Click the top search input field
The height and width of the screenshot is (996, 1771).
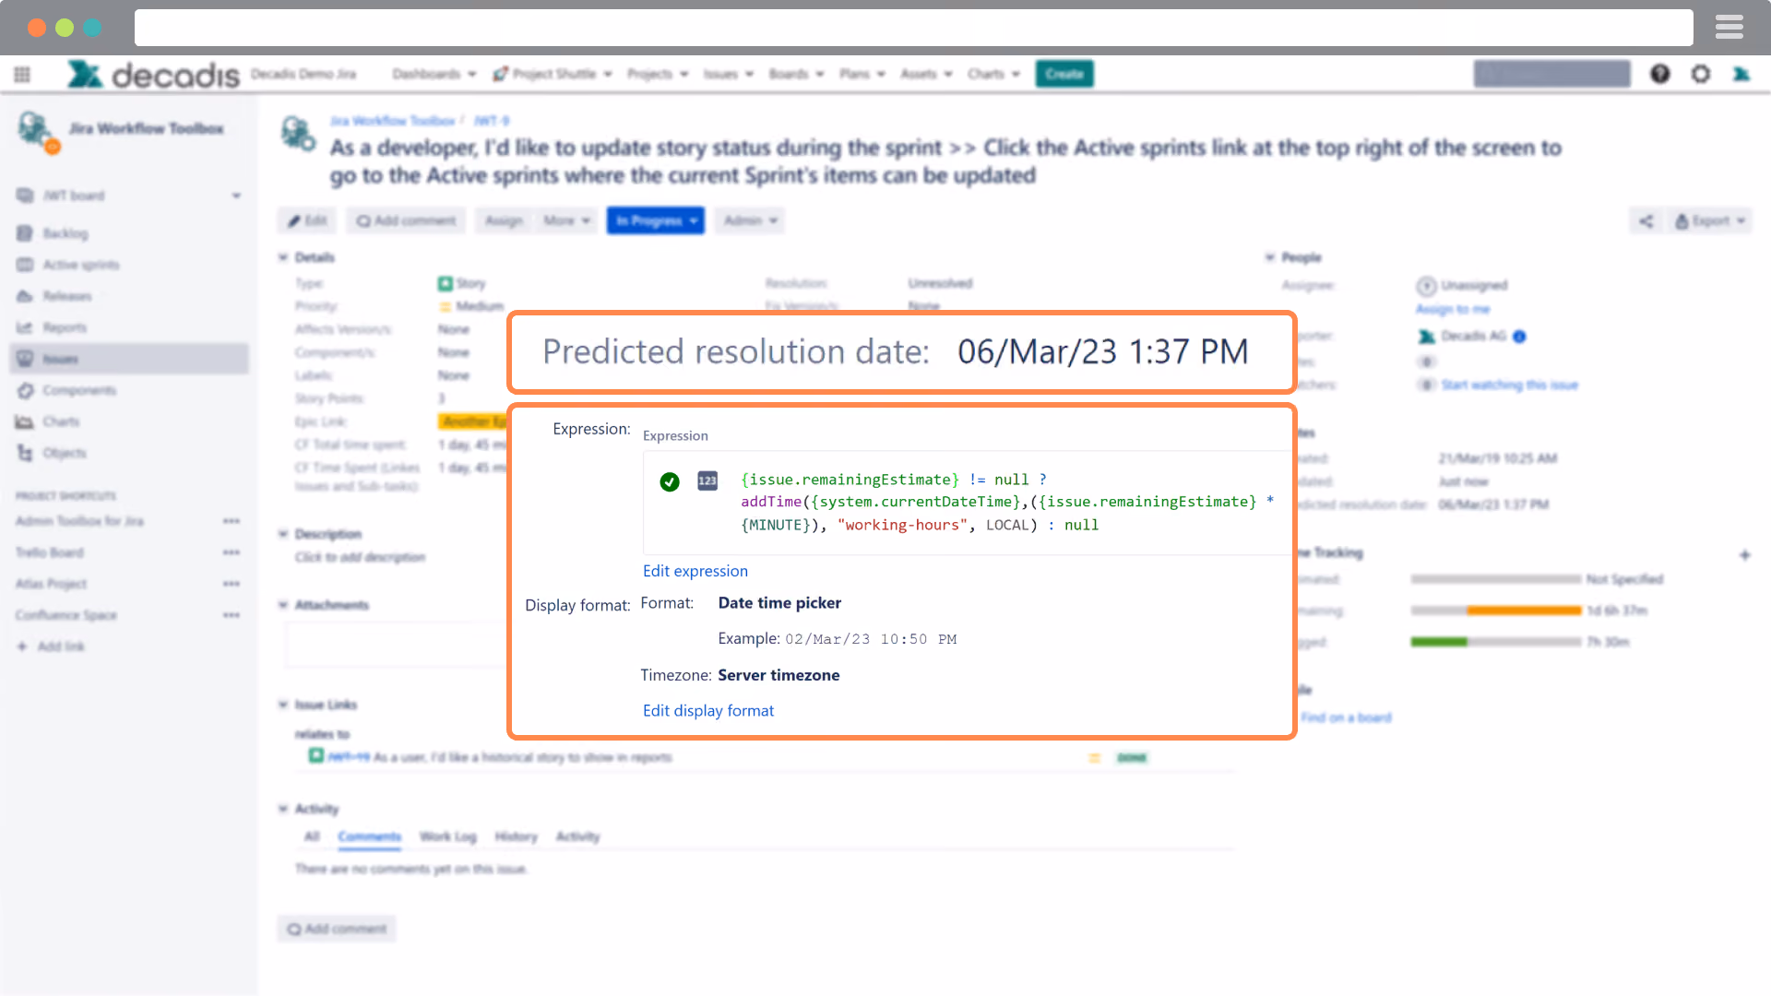click(1552, 74)
